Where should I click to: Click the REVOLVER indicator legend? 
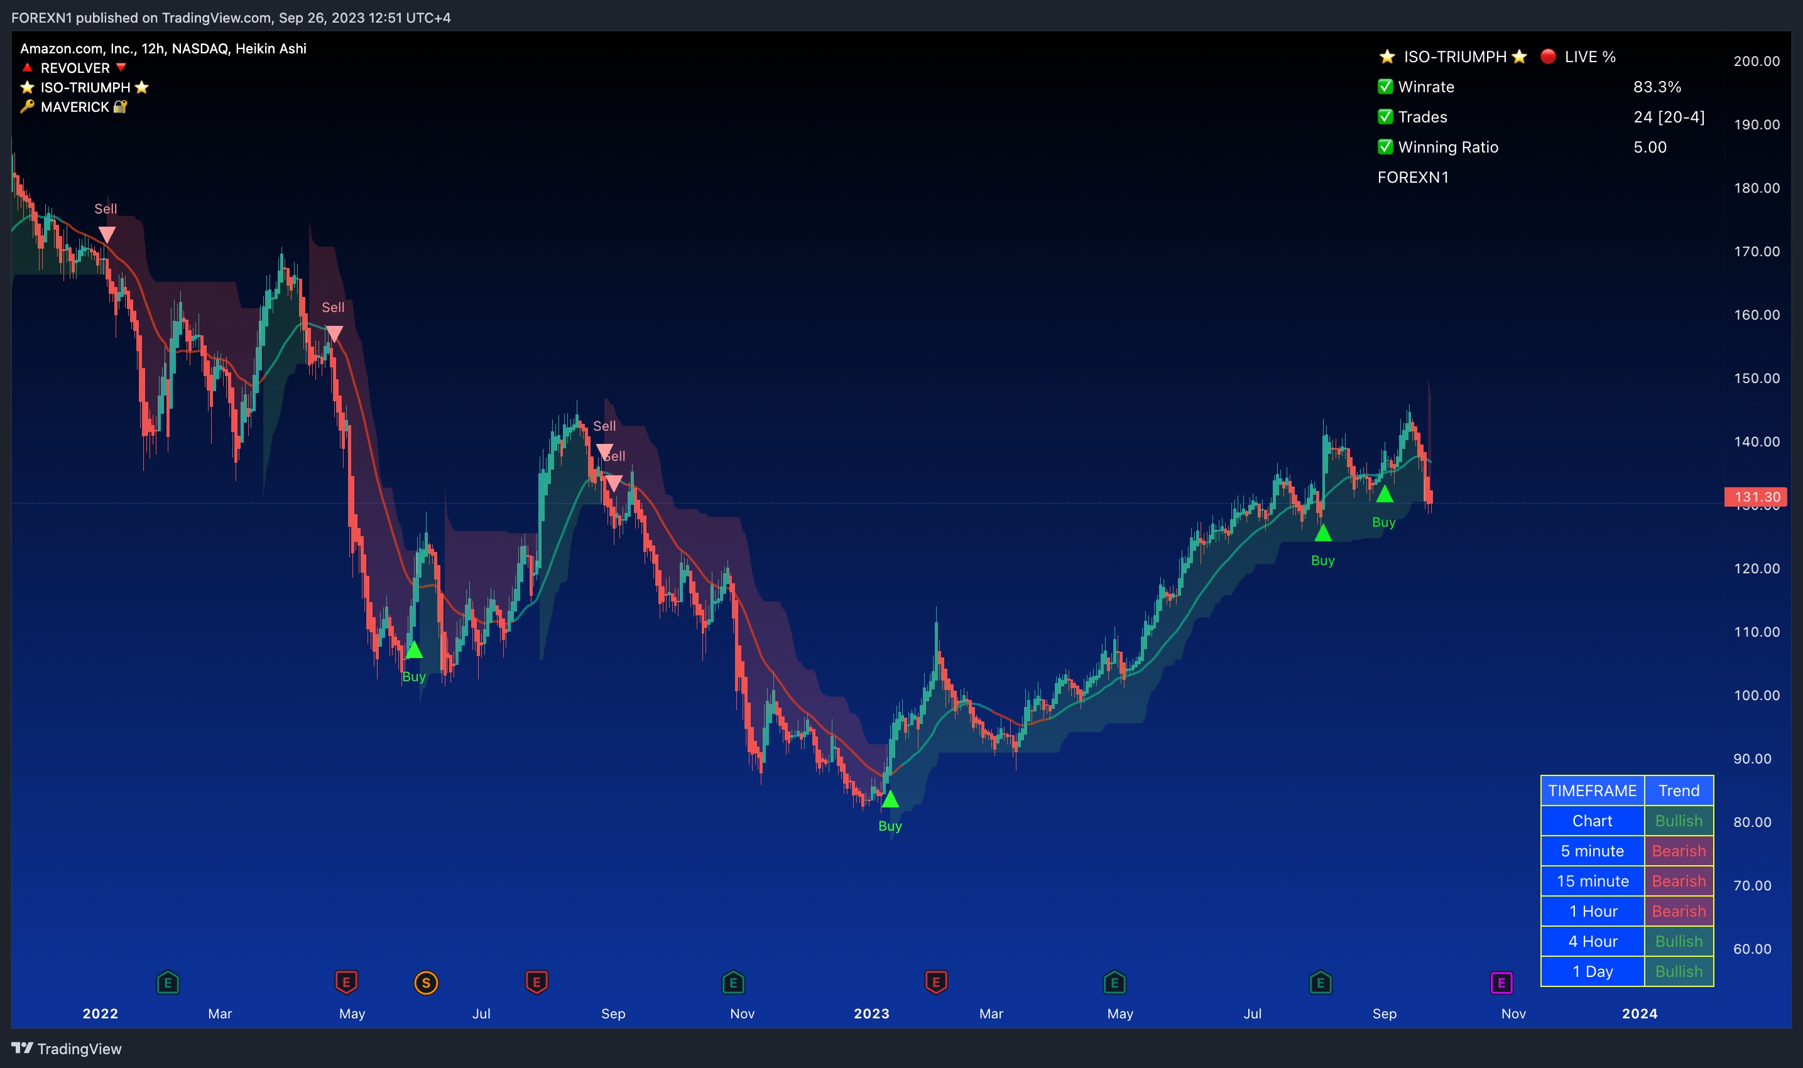(75, 68)
